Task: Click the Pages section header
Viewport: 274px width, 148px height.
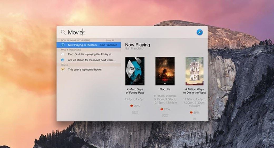Action: (65, 65)
